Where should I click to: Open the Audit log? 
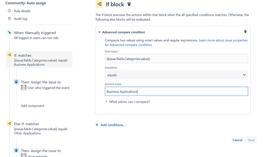(x=21, y=19)
